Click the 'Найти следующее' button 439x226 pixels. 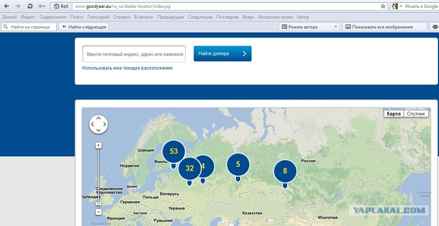84,27
